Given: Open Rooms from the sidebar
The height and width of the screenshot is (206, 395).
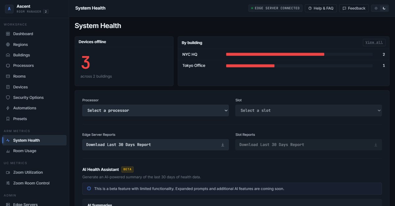Looking at the screenshot, I should [34, 76].
